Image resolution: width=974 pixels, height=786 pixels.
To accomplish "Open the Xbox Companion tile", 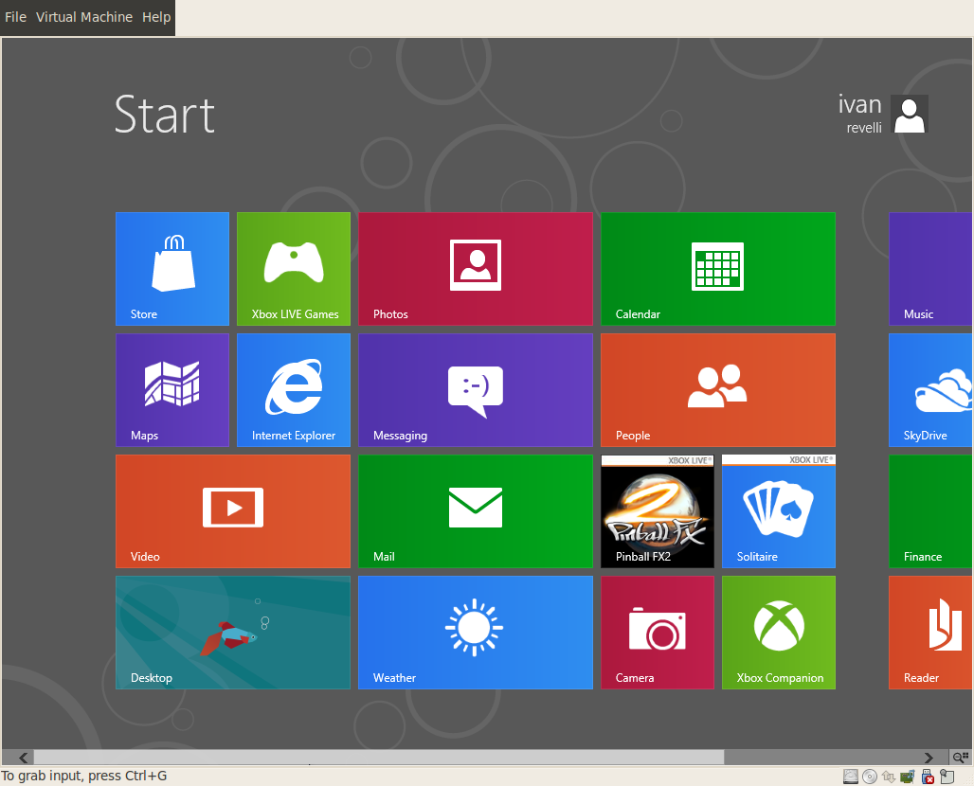I will 778,632.
